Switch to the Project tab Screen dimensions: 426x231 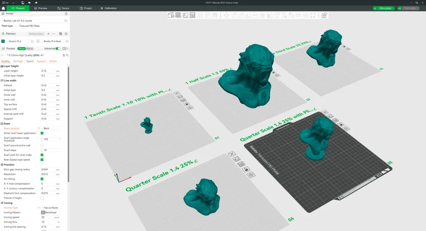click(x=86, y=9)
